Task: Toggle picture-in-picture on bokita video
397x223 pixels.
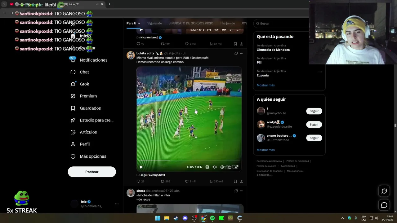Action: 230,167
